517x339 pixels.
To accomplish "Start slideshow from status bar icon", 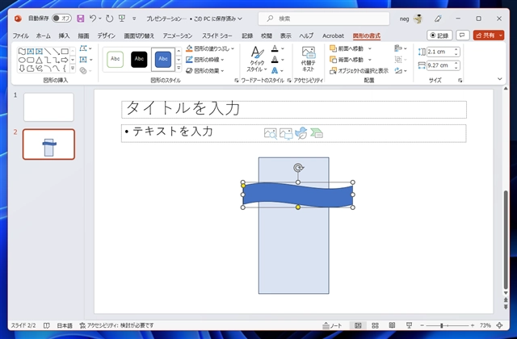I will pyautogui.click(x=410, y=325).
